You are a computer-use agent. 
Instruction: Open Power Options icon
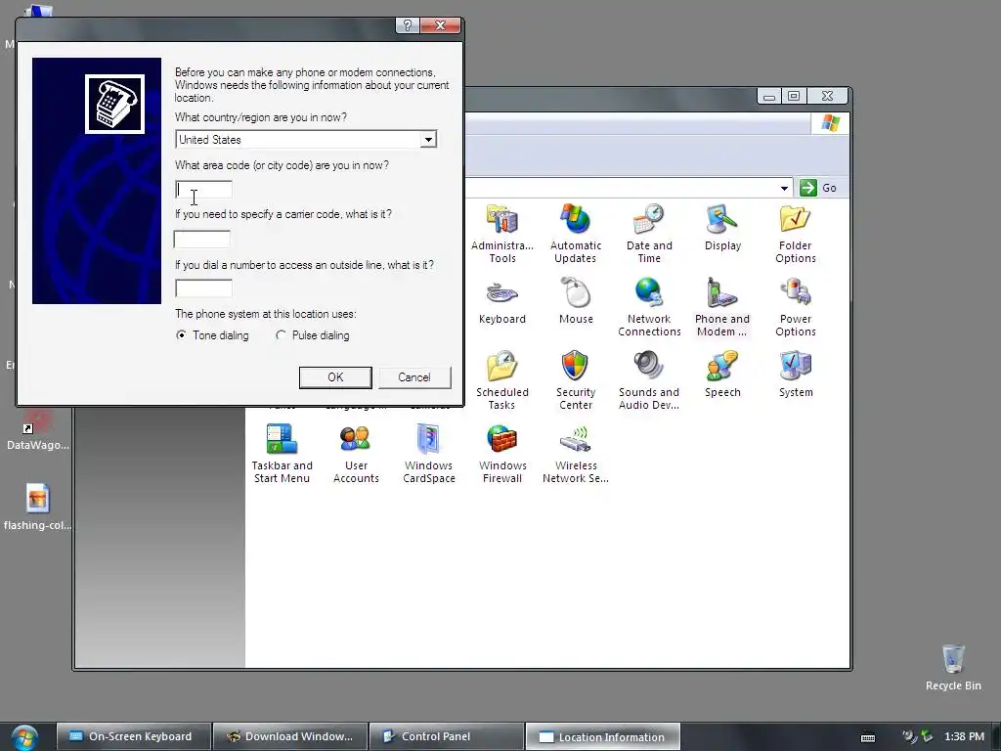coord(796,307)
